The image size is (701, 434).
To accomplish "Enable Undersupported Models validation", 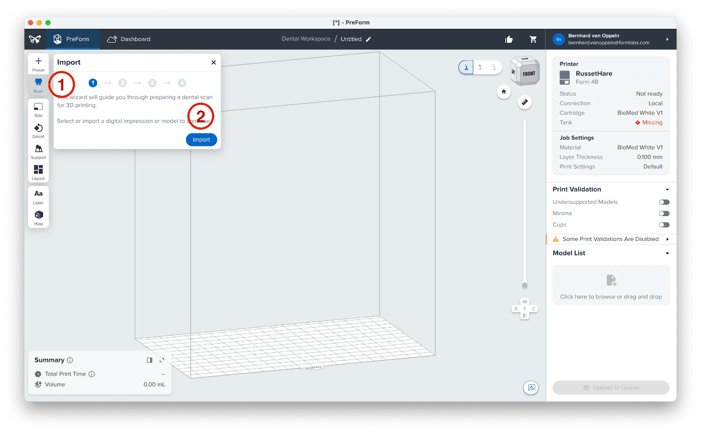I will point(664,202).
